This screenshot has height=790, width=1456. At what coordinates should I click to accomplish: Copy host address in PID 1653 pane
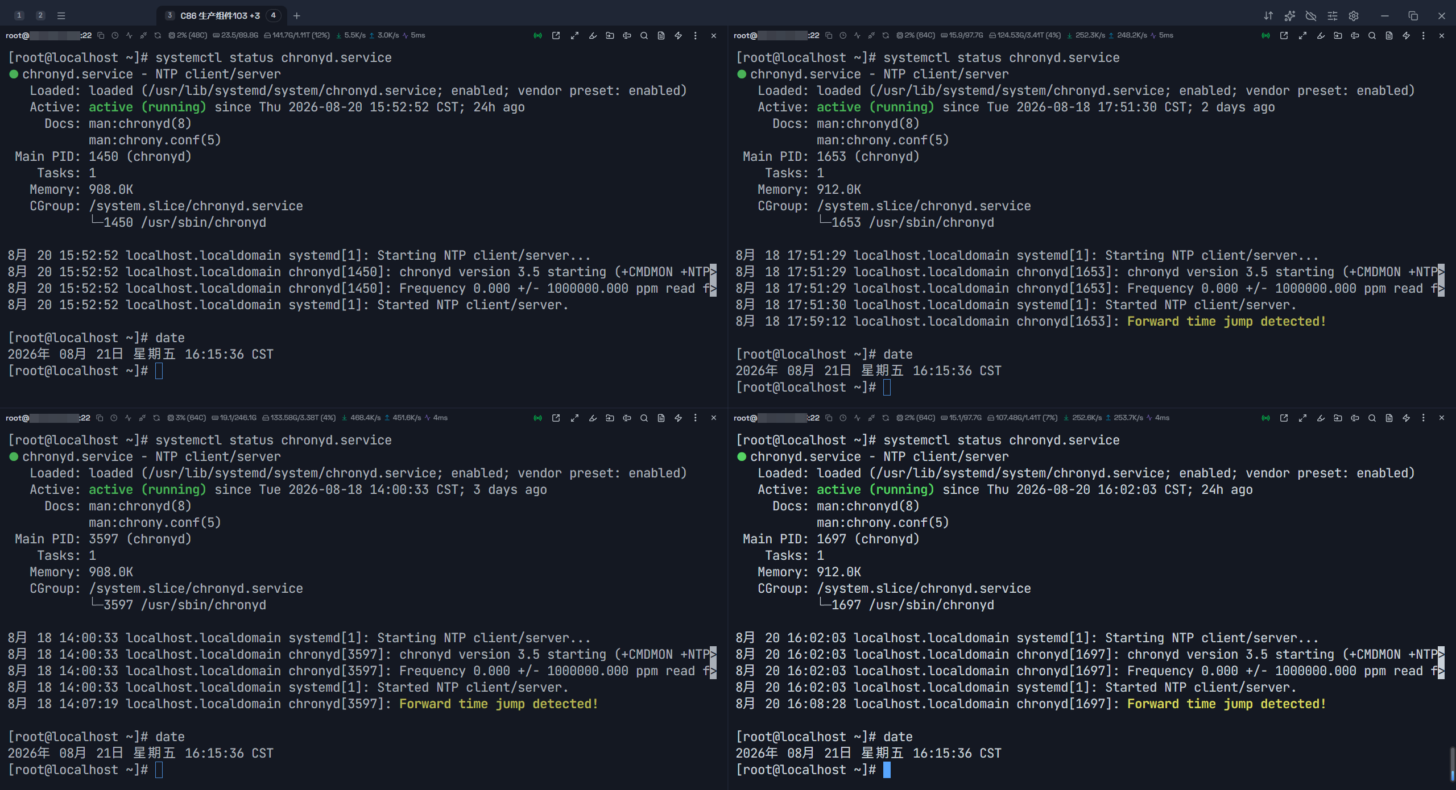(829, 35)
